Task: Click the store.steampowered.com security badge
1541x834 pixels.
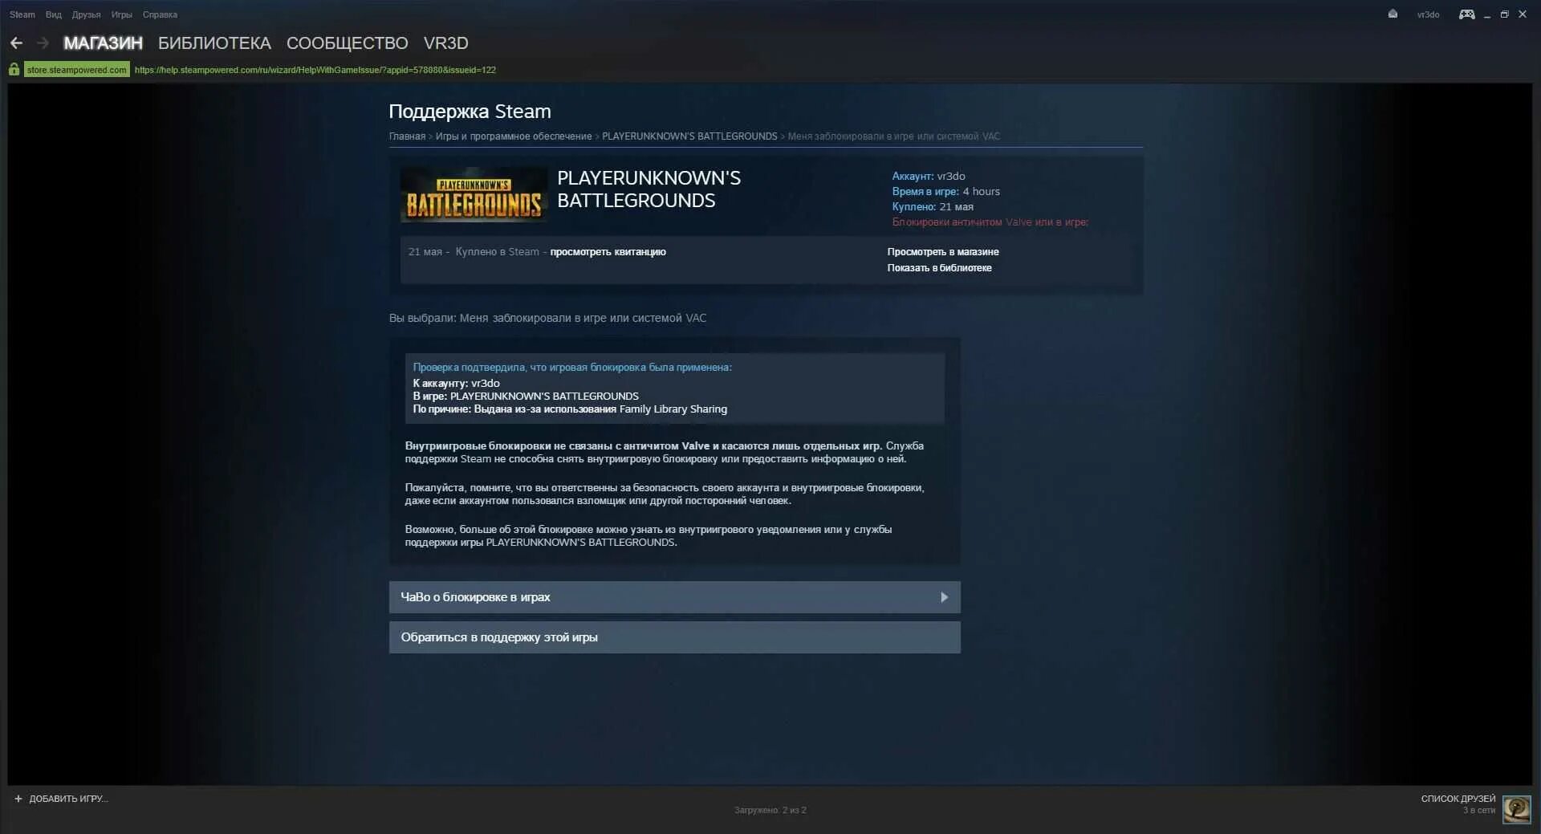Action: (76, 70)
